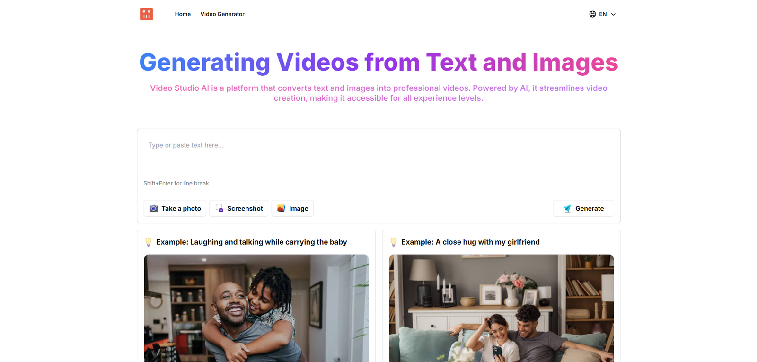Click the paper plane icon on Generate
The image size is (757, 362).
[567, 208]
